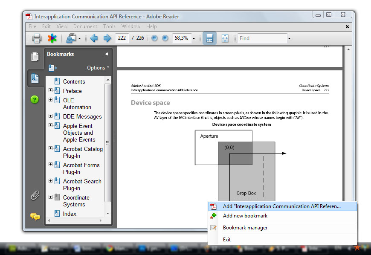
Task: Close the document with menu bar X
Action: pos(347,26)
